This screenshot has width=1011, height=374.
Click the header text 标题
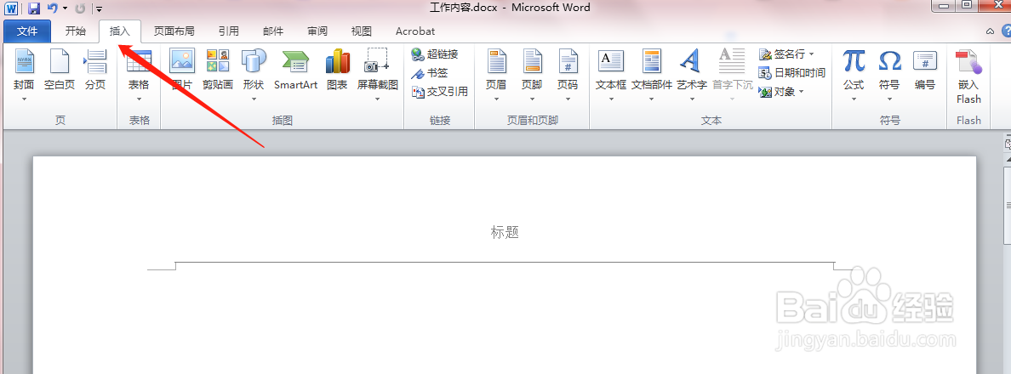(x=505, y=232)
